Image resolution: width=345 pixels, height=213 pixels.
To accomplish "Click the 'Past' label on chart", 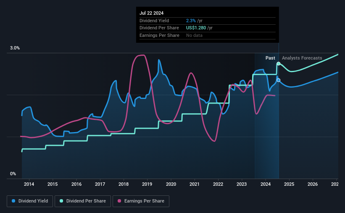I will coord(270,58).
